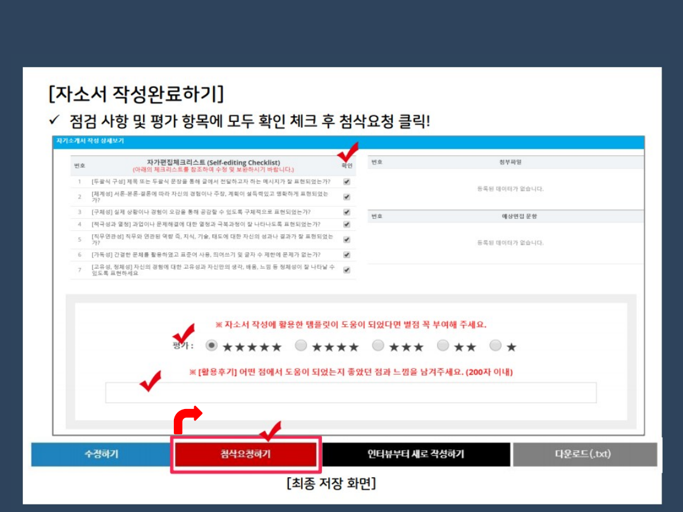Uncheck the 체계성 checklist item
The width and height of the screenshot is (683, 512).
347,197
